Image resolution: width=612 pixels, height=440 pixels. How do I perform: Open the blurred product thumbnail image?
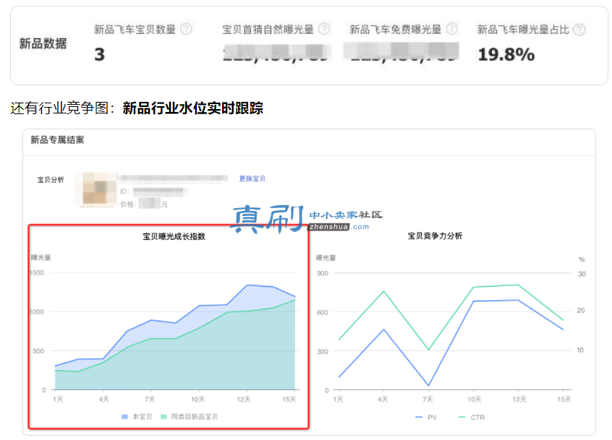click(x=97, y=190)
